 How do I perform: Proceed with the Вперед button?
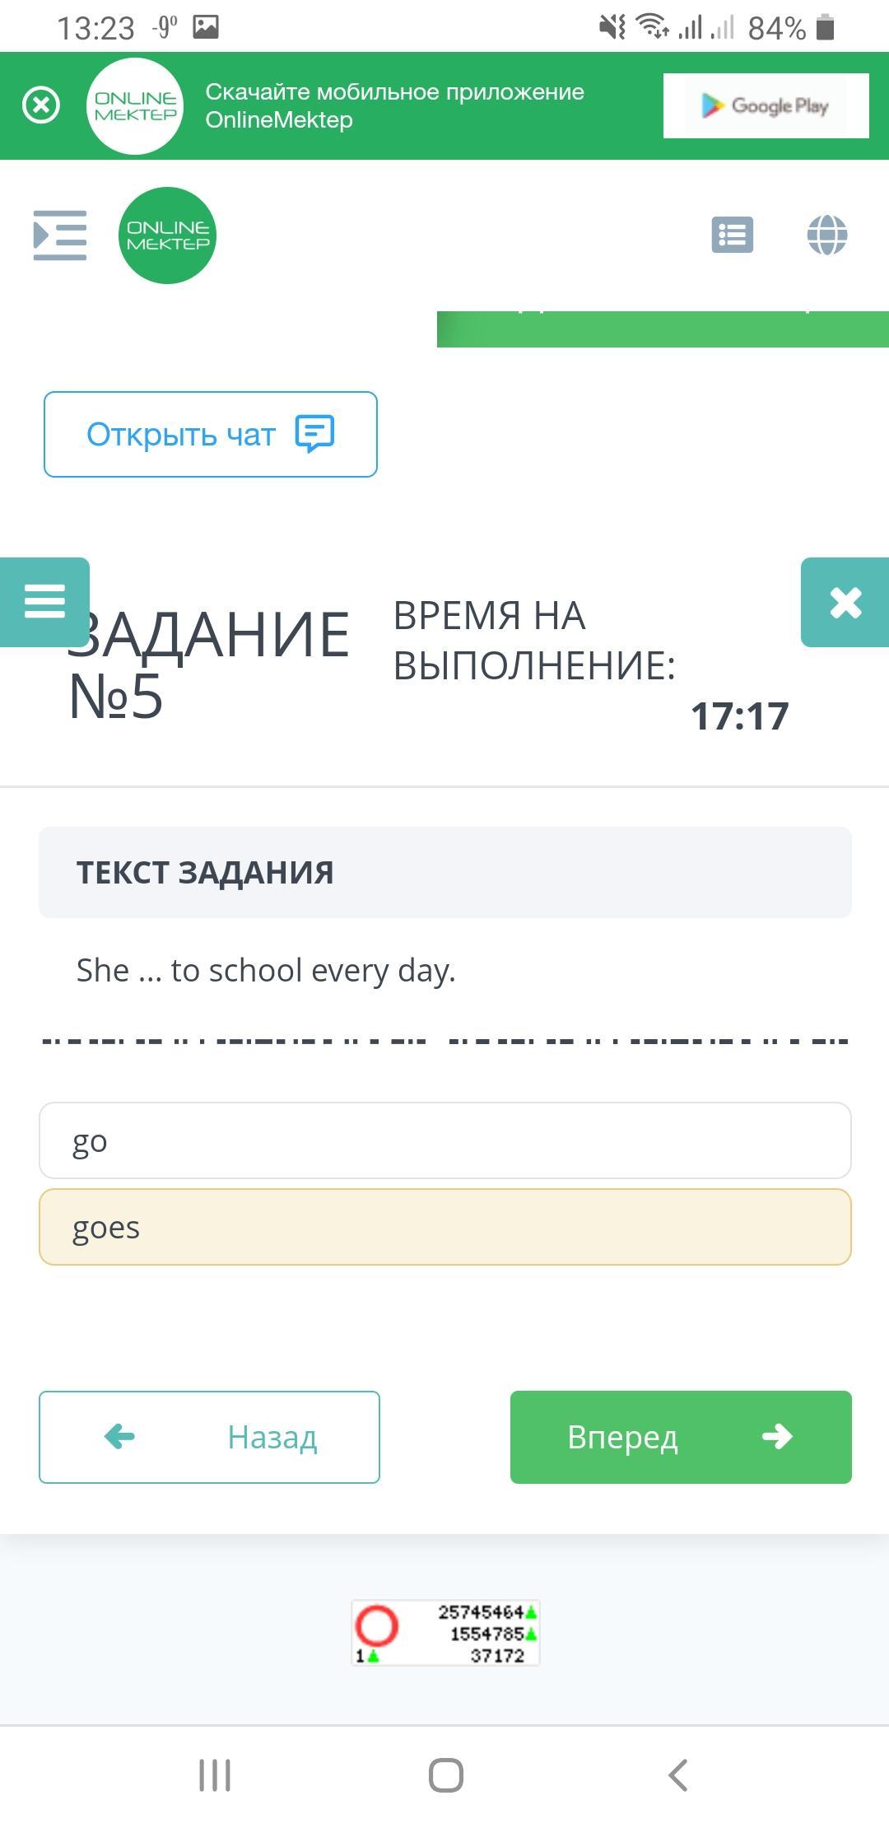[681, 1437]
